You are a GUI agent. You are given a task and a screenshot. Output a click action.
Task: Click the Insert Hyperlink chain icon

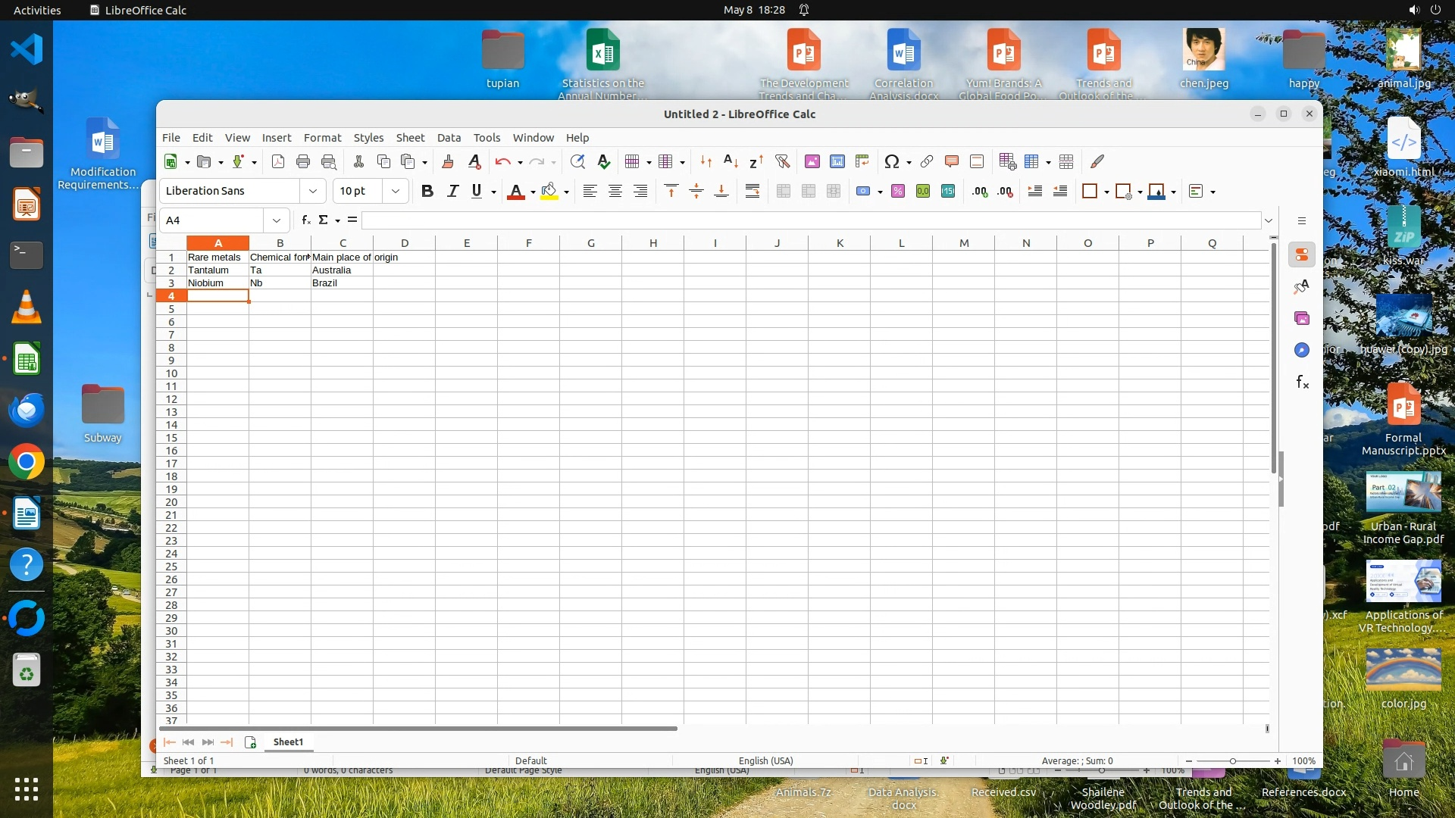point(926,161)
